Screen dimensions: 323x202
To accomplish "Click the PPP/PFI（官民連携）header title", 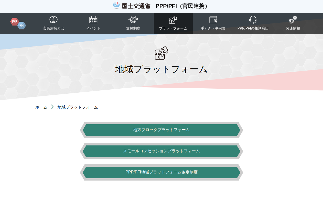I will (183, 6).
